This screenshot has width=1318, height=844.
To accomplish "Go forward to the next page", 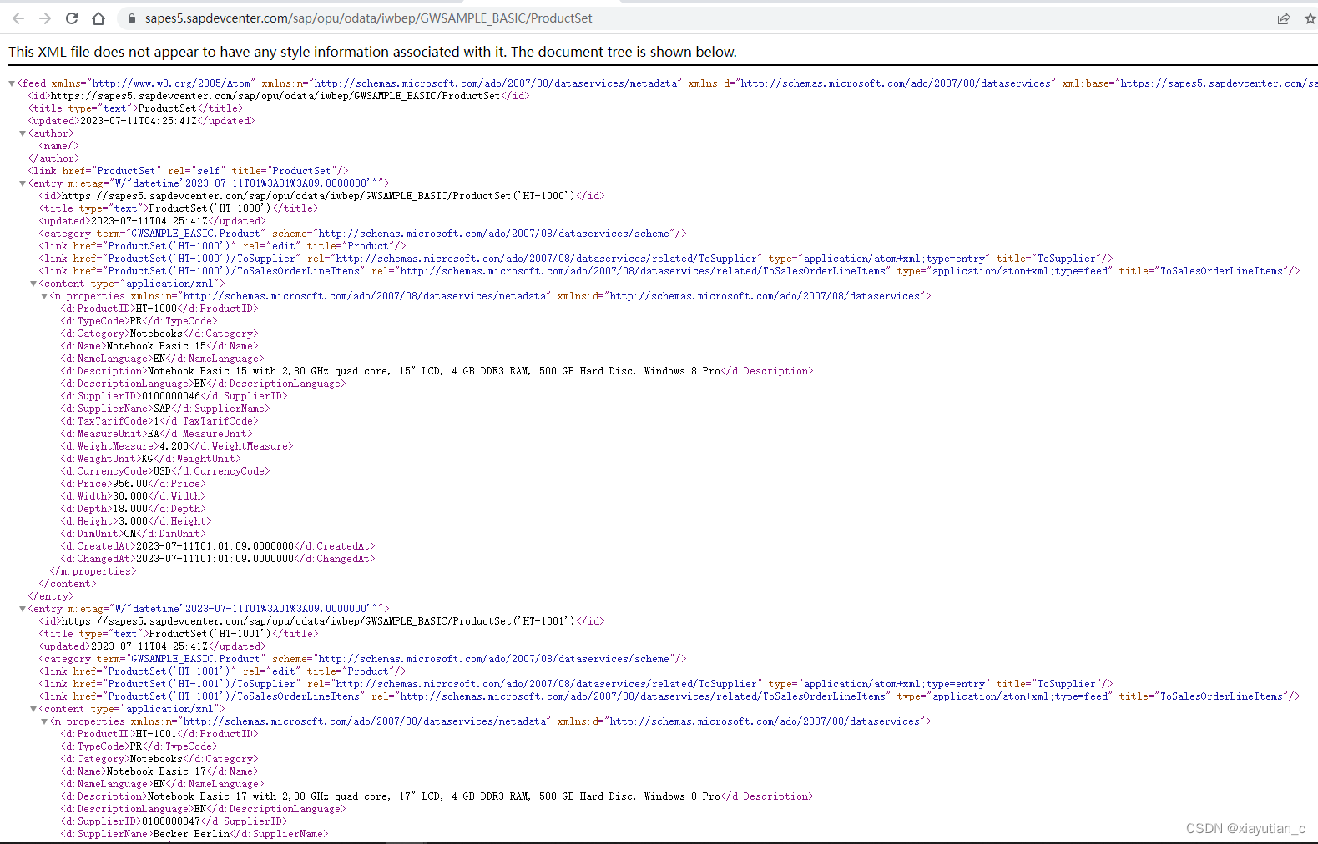I will pos(45,18).
